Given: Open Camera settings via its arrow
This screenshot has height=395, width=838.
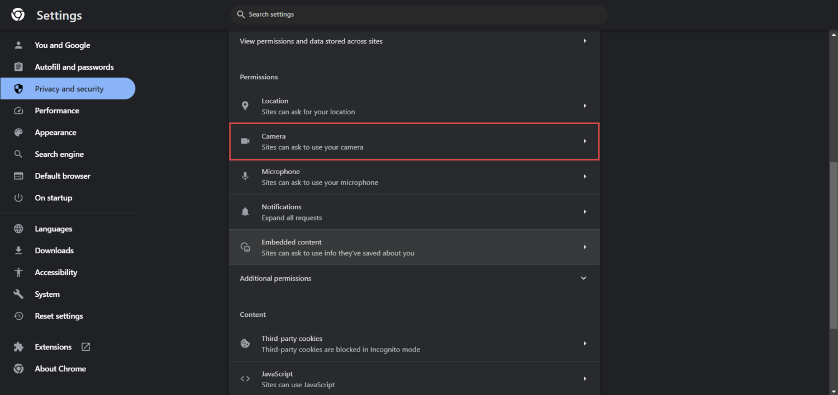Looking at the screenshot, I should [x=585, y=141].
